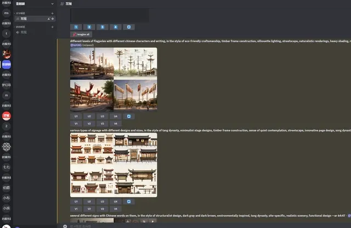Click the invite-member icon on the 常规 text channel

point(49,19)
